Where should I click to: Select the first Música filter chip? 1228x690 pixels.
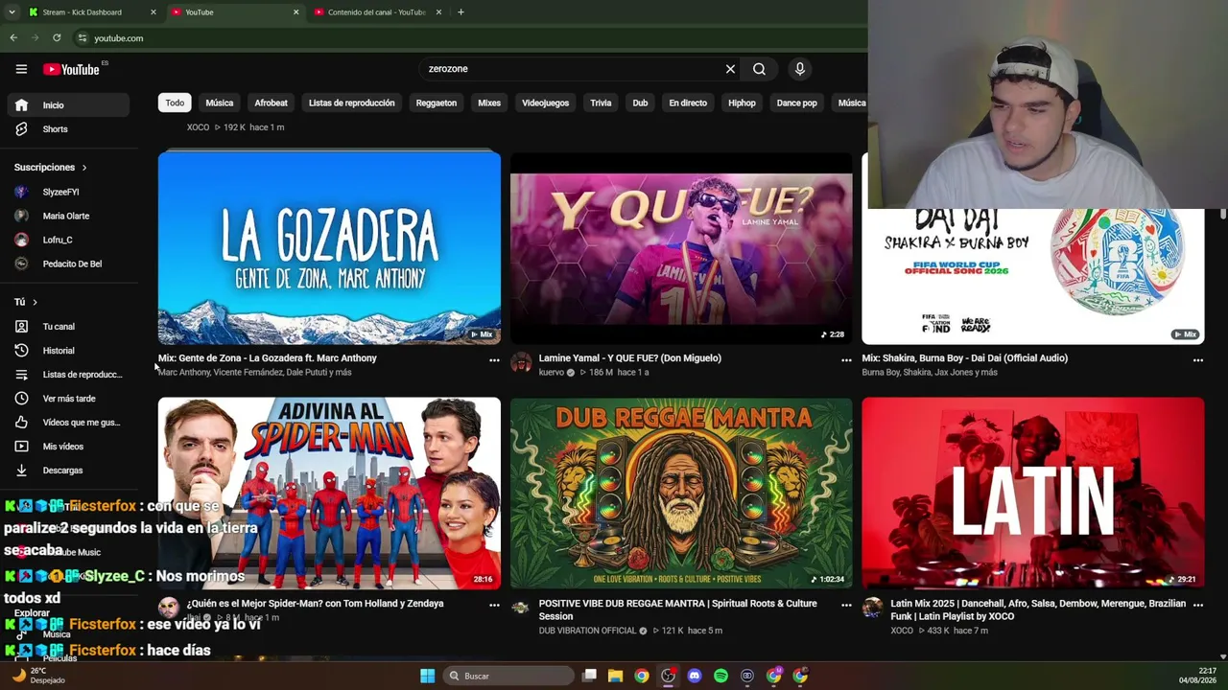pos(219,103)
